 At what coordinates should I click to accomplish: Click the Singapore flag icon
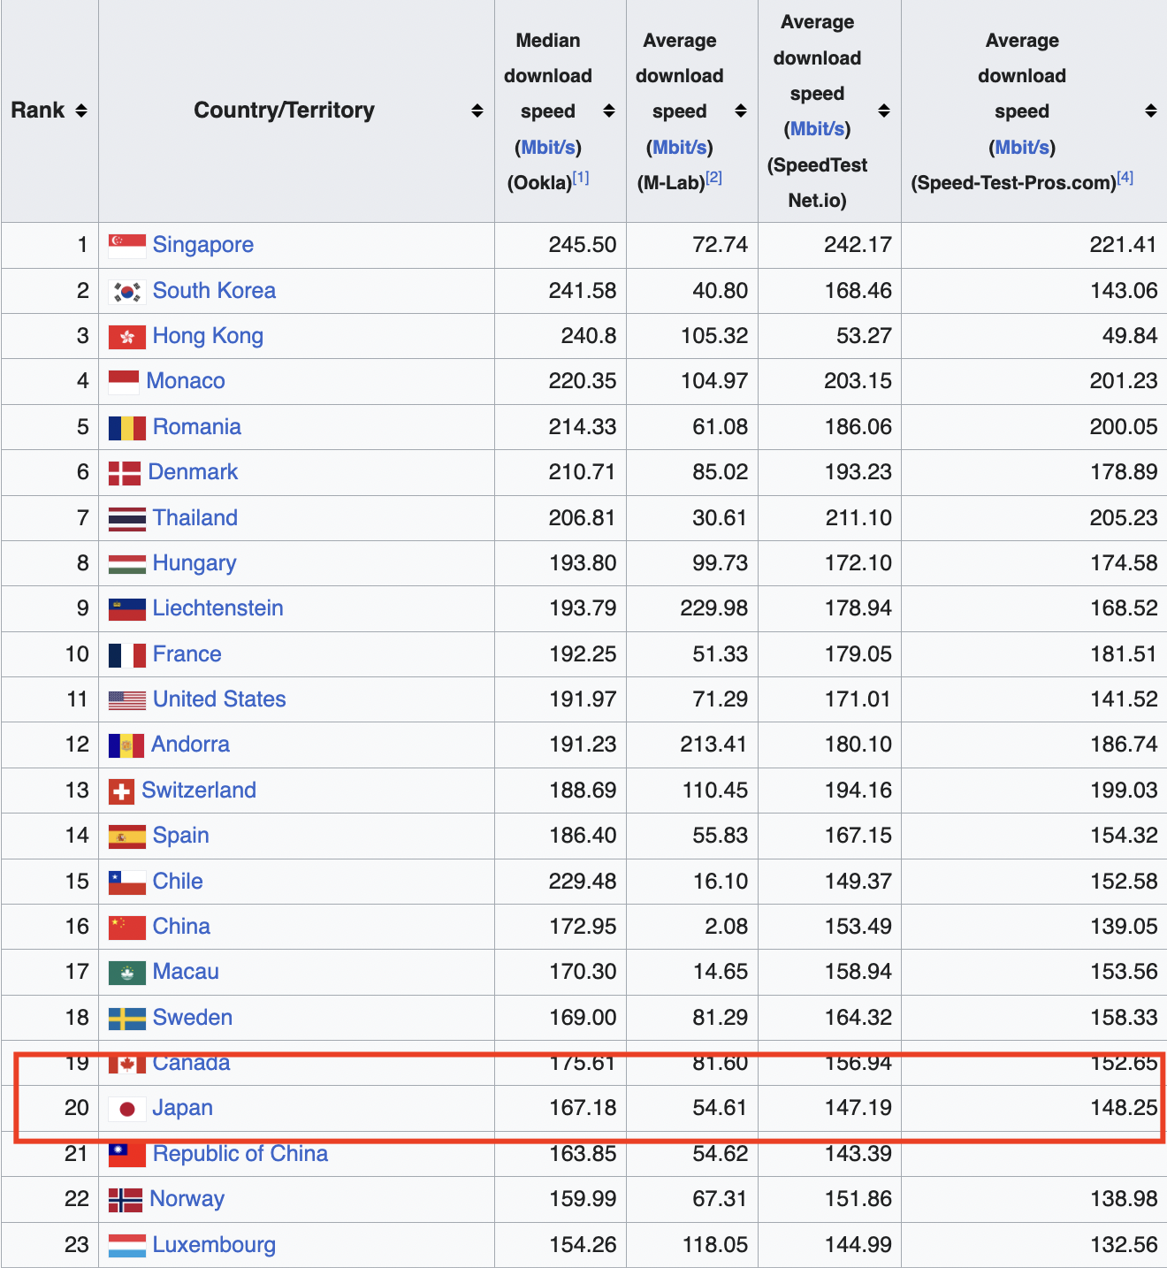[x=126, y=245]
